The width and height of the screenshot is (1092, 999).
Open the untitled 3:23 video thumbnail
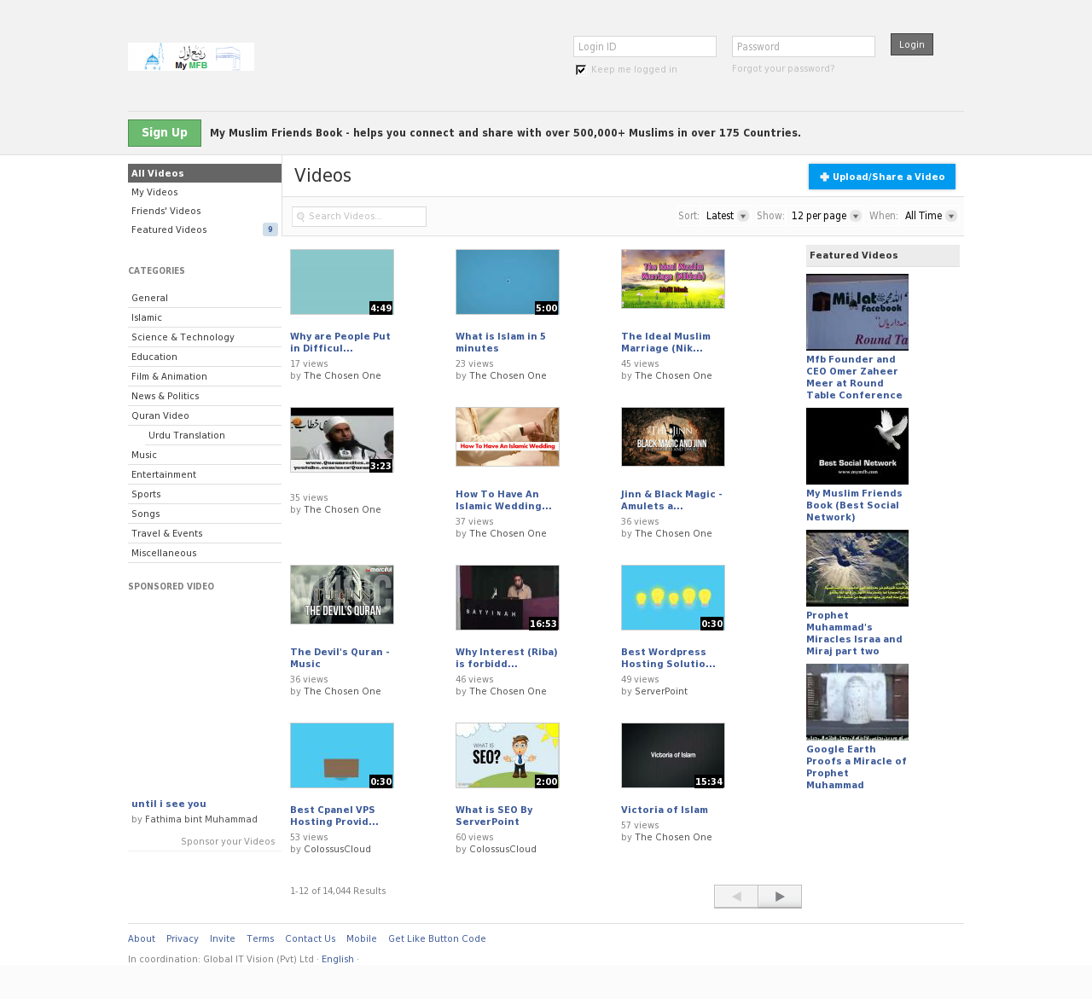pyautogui.click(x=342, y=440)
